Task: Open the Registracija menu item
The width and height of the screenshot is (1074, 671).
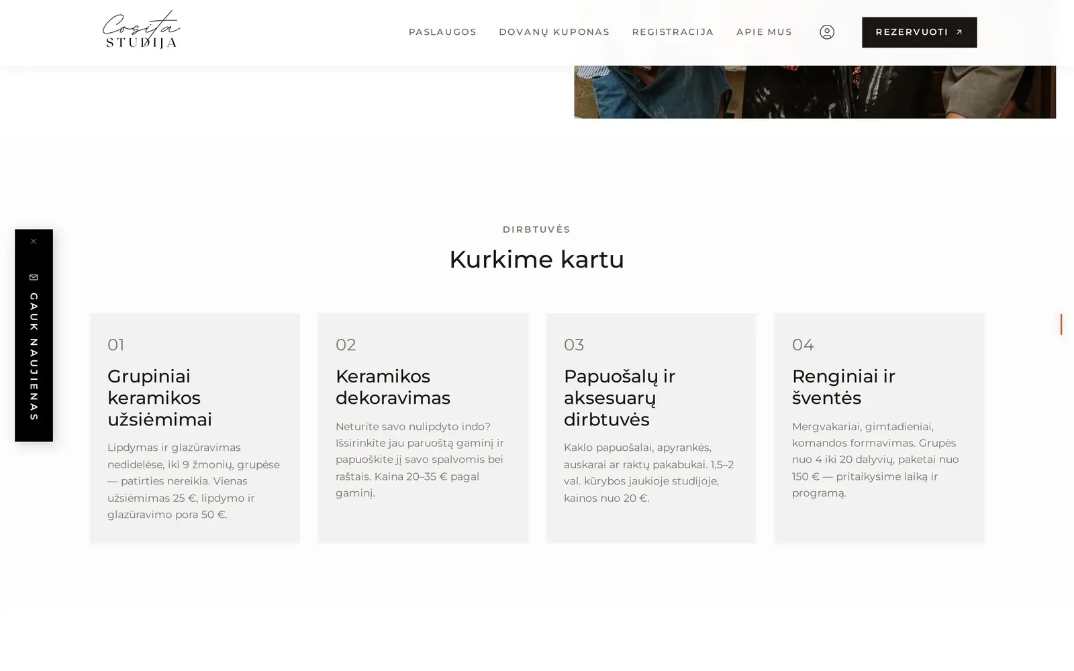Action: click(x=673, y=32)
